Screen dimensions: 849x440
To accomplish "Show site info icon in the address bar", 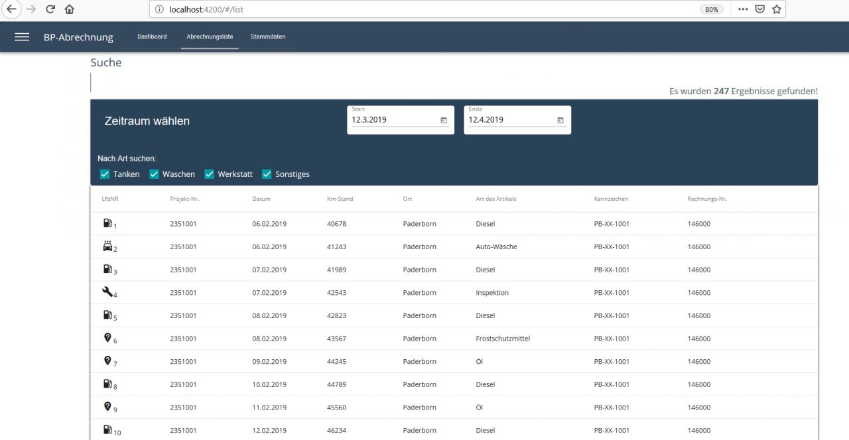I will click(x=159, y=10).
